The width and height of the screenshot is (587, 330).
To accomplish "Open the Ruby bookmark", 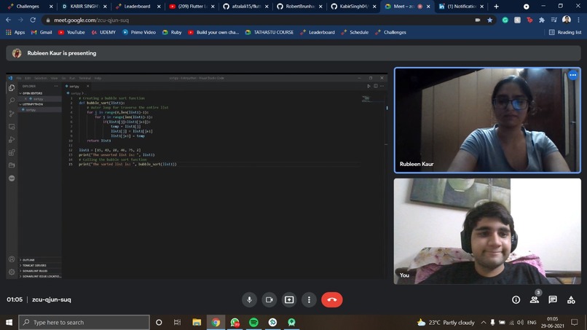I will [172, 32].
